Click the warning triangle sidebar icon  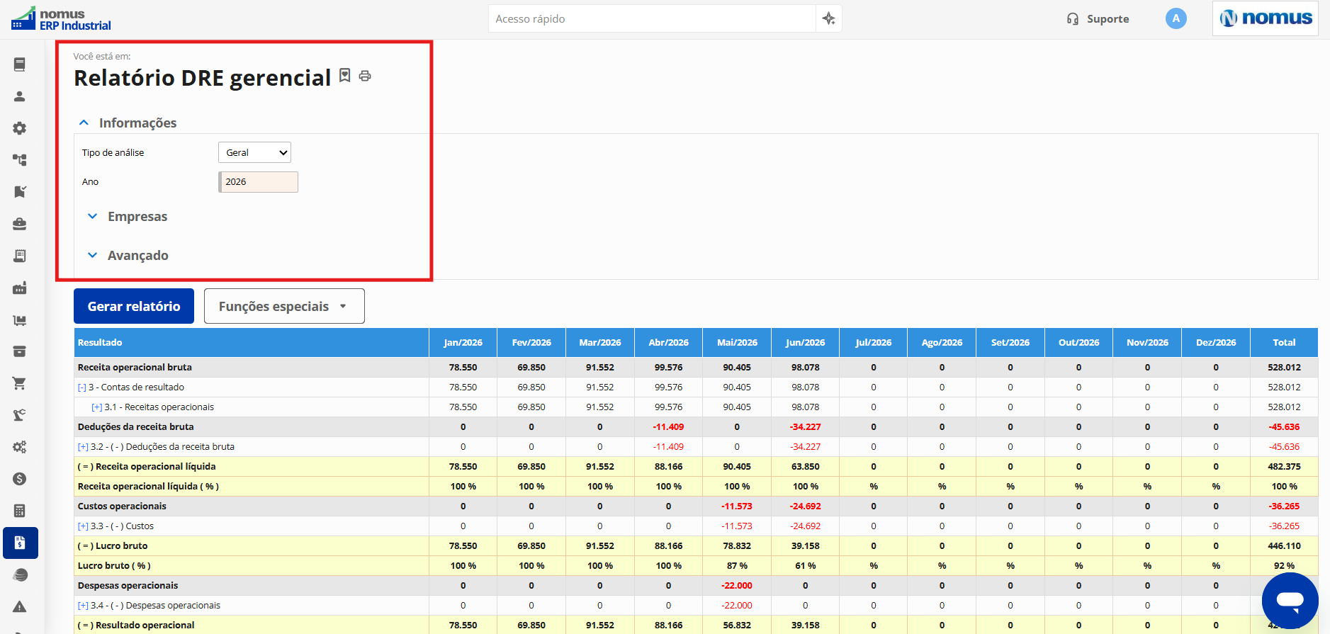coord(20,606)
